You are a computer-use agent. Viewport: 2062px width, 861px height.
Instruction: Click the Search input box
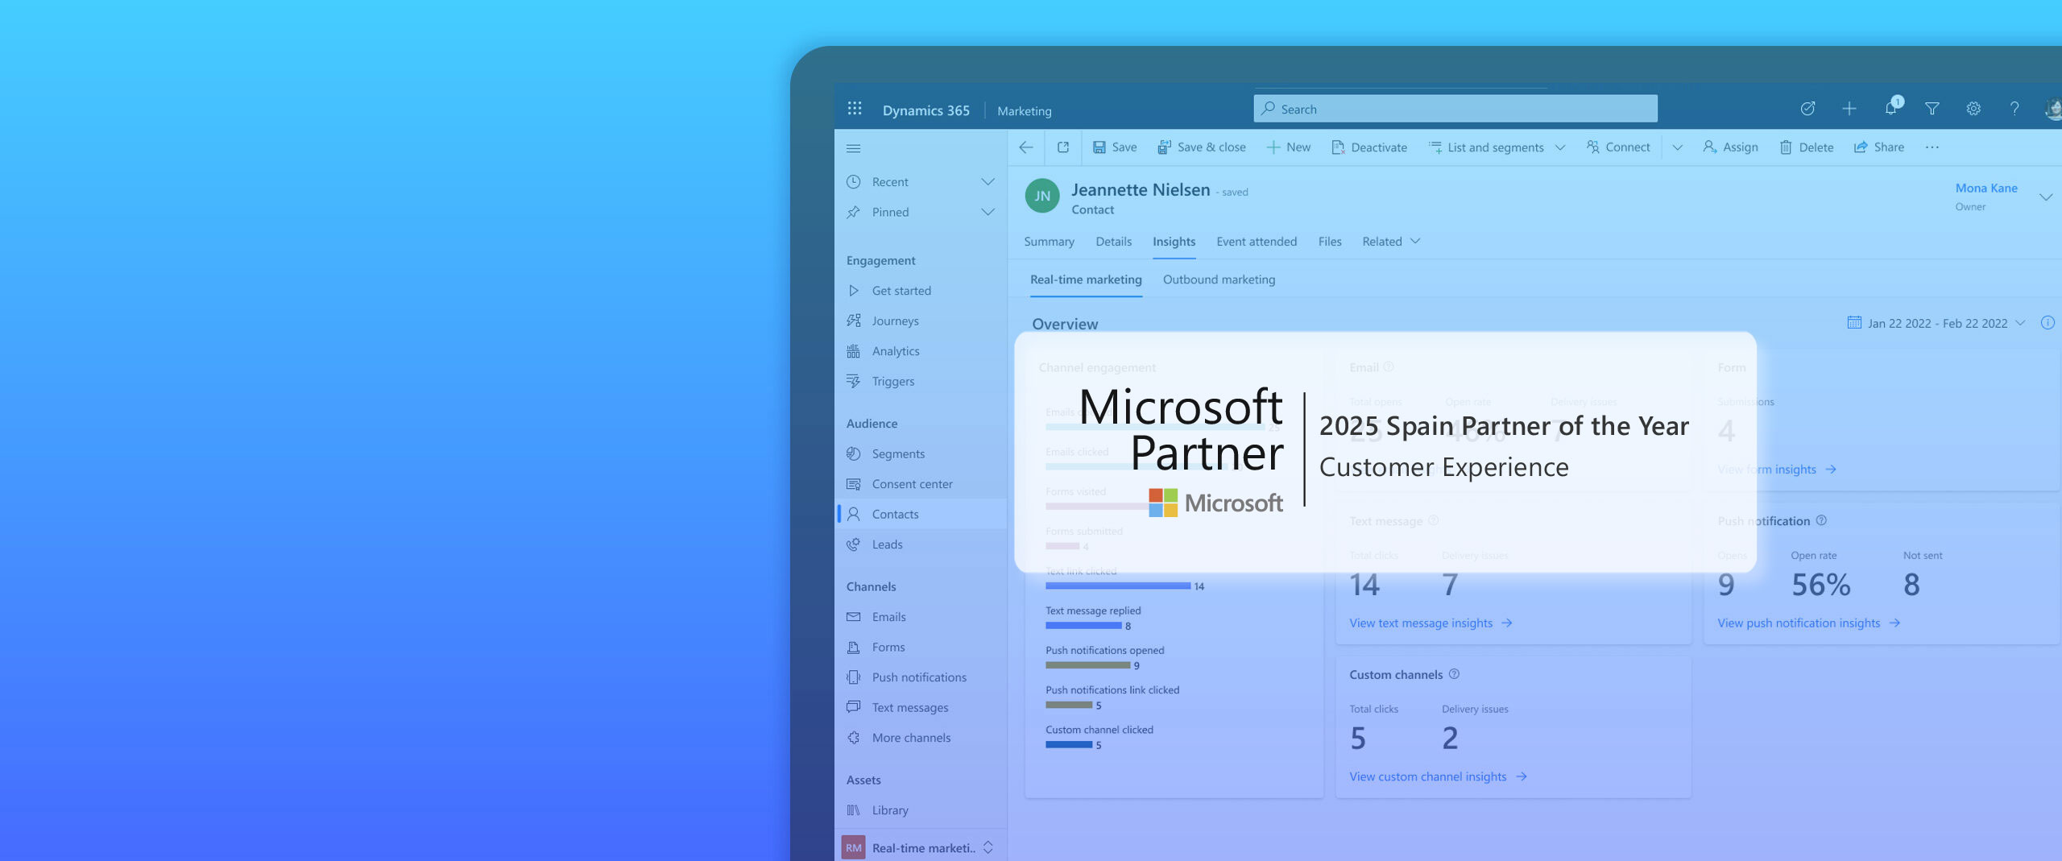pyautogui.click(x=1455, y=109)
